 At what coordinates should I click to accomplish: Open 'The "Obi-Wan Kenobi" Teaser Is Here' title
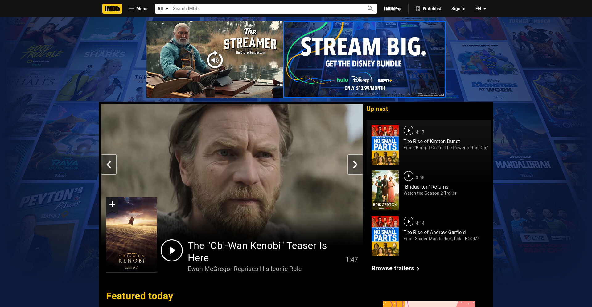[x=257, y=252]
